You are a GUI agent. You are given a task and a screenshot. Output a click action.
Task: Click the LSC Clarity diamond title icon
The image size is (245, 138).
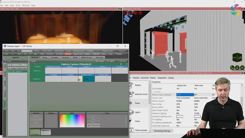pyautogui.click(x=5, y=46)
